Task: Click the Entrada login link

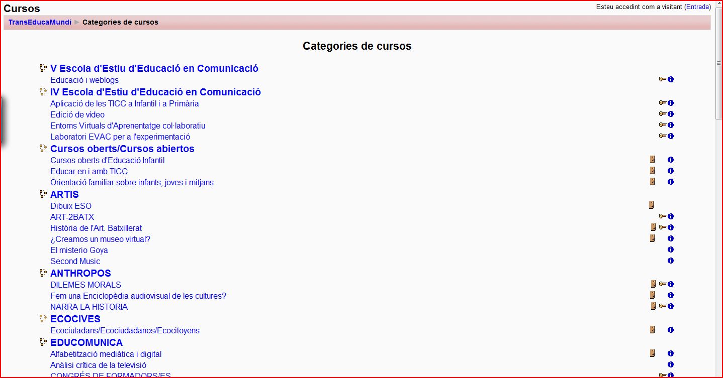Action: (x=697, y=7)
